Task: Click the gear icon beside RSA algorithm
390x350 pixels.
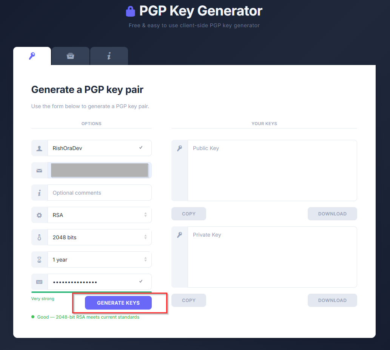Action: pos(39,215)
